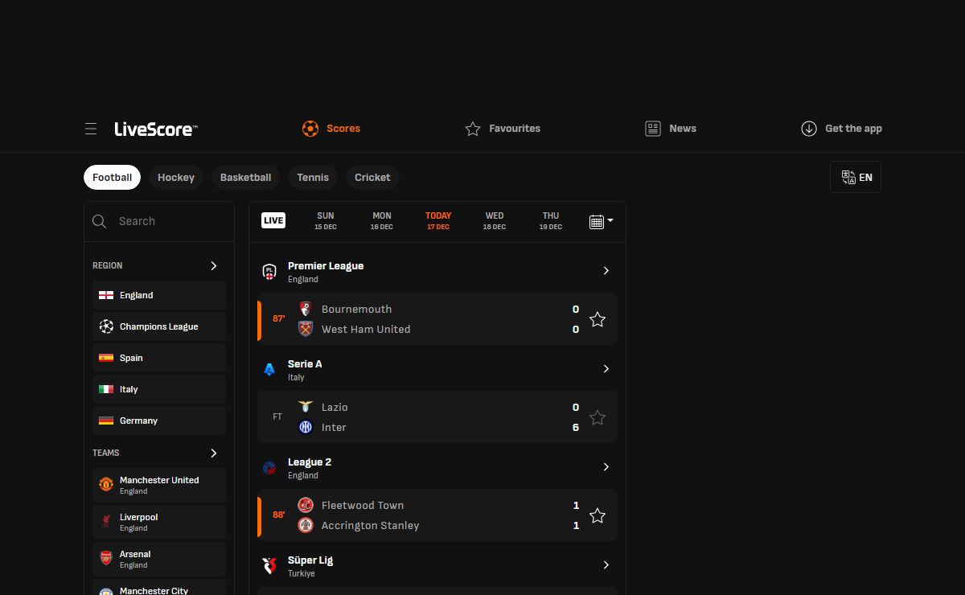Click the Serie A chevron arrow
965x595 pixels.
(x=606, y=369)
